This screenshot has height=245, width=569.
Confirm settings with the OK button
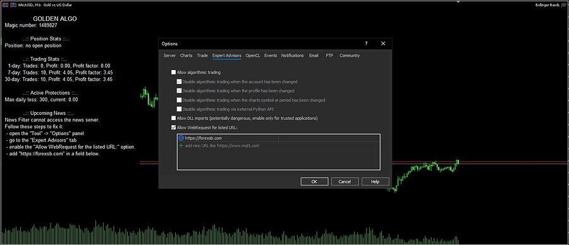315,182
